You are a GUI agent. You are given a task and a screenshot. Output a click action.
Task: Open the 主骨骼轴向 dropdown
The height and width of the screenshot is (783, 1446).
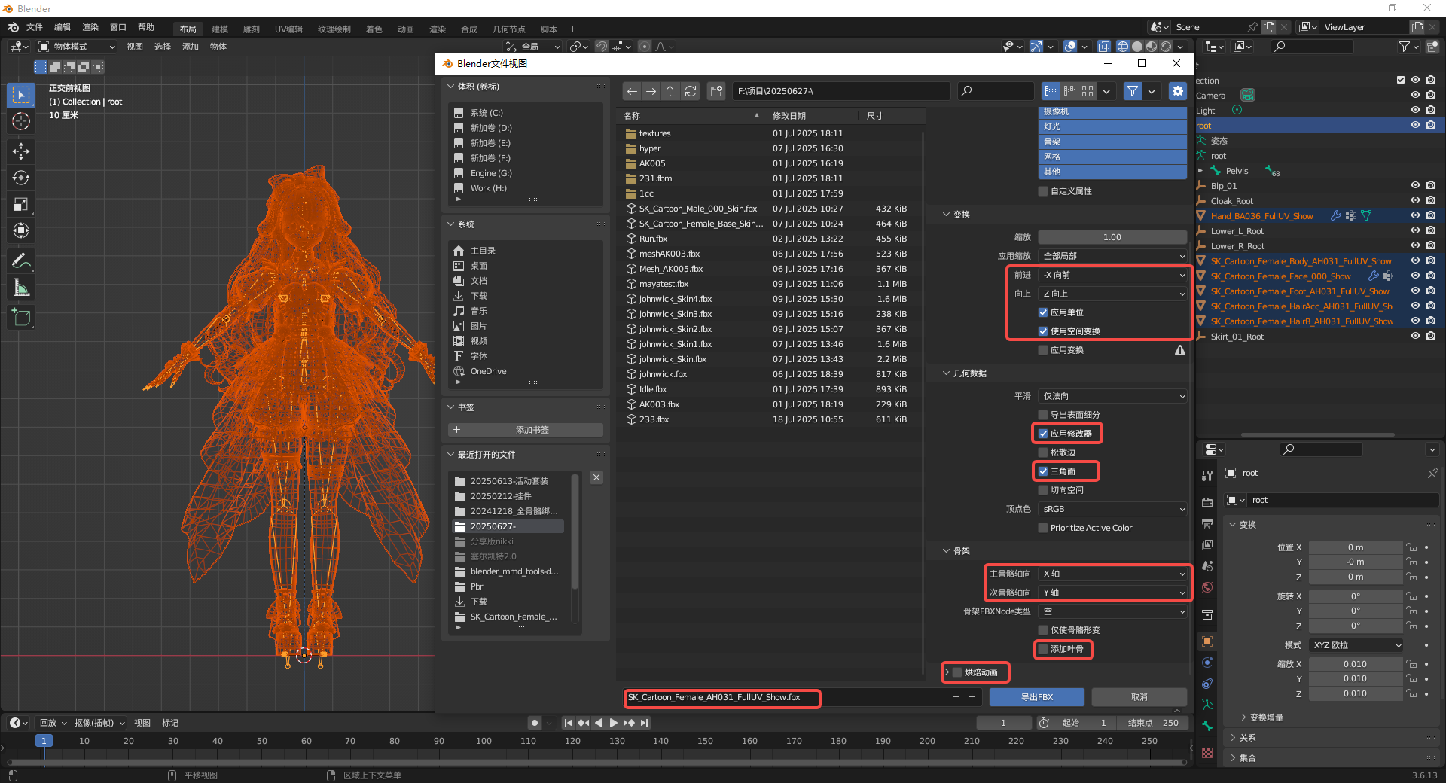[1112, 574]
